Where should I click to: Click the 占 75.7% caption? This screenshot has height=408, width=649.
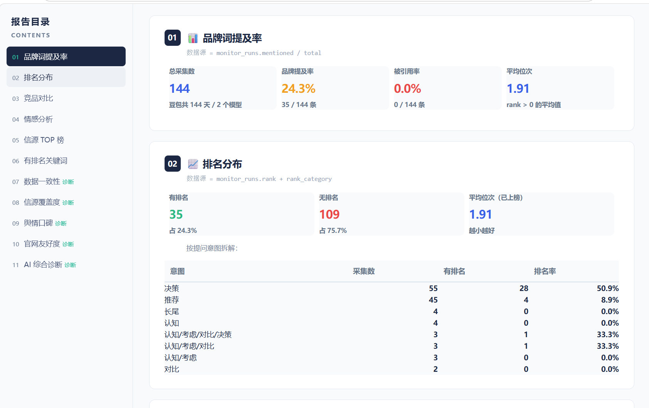333,231
